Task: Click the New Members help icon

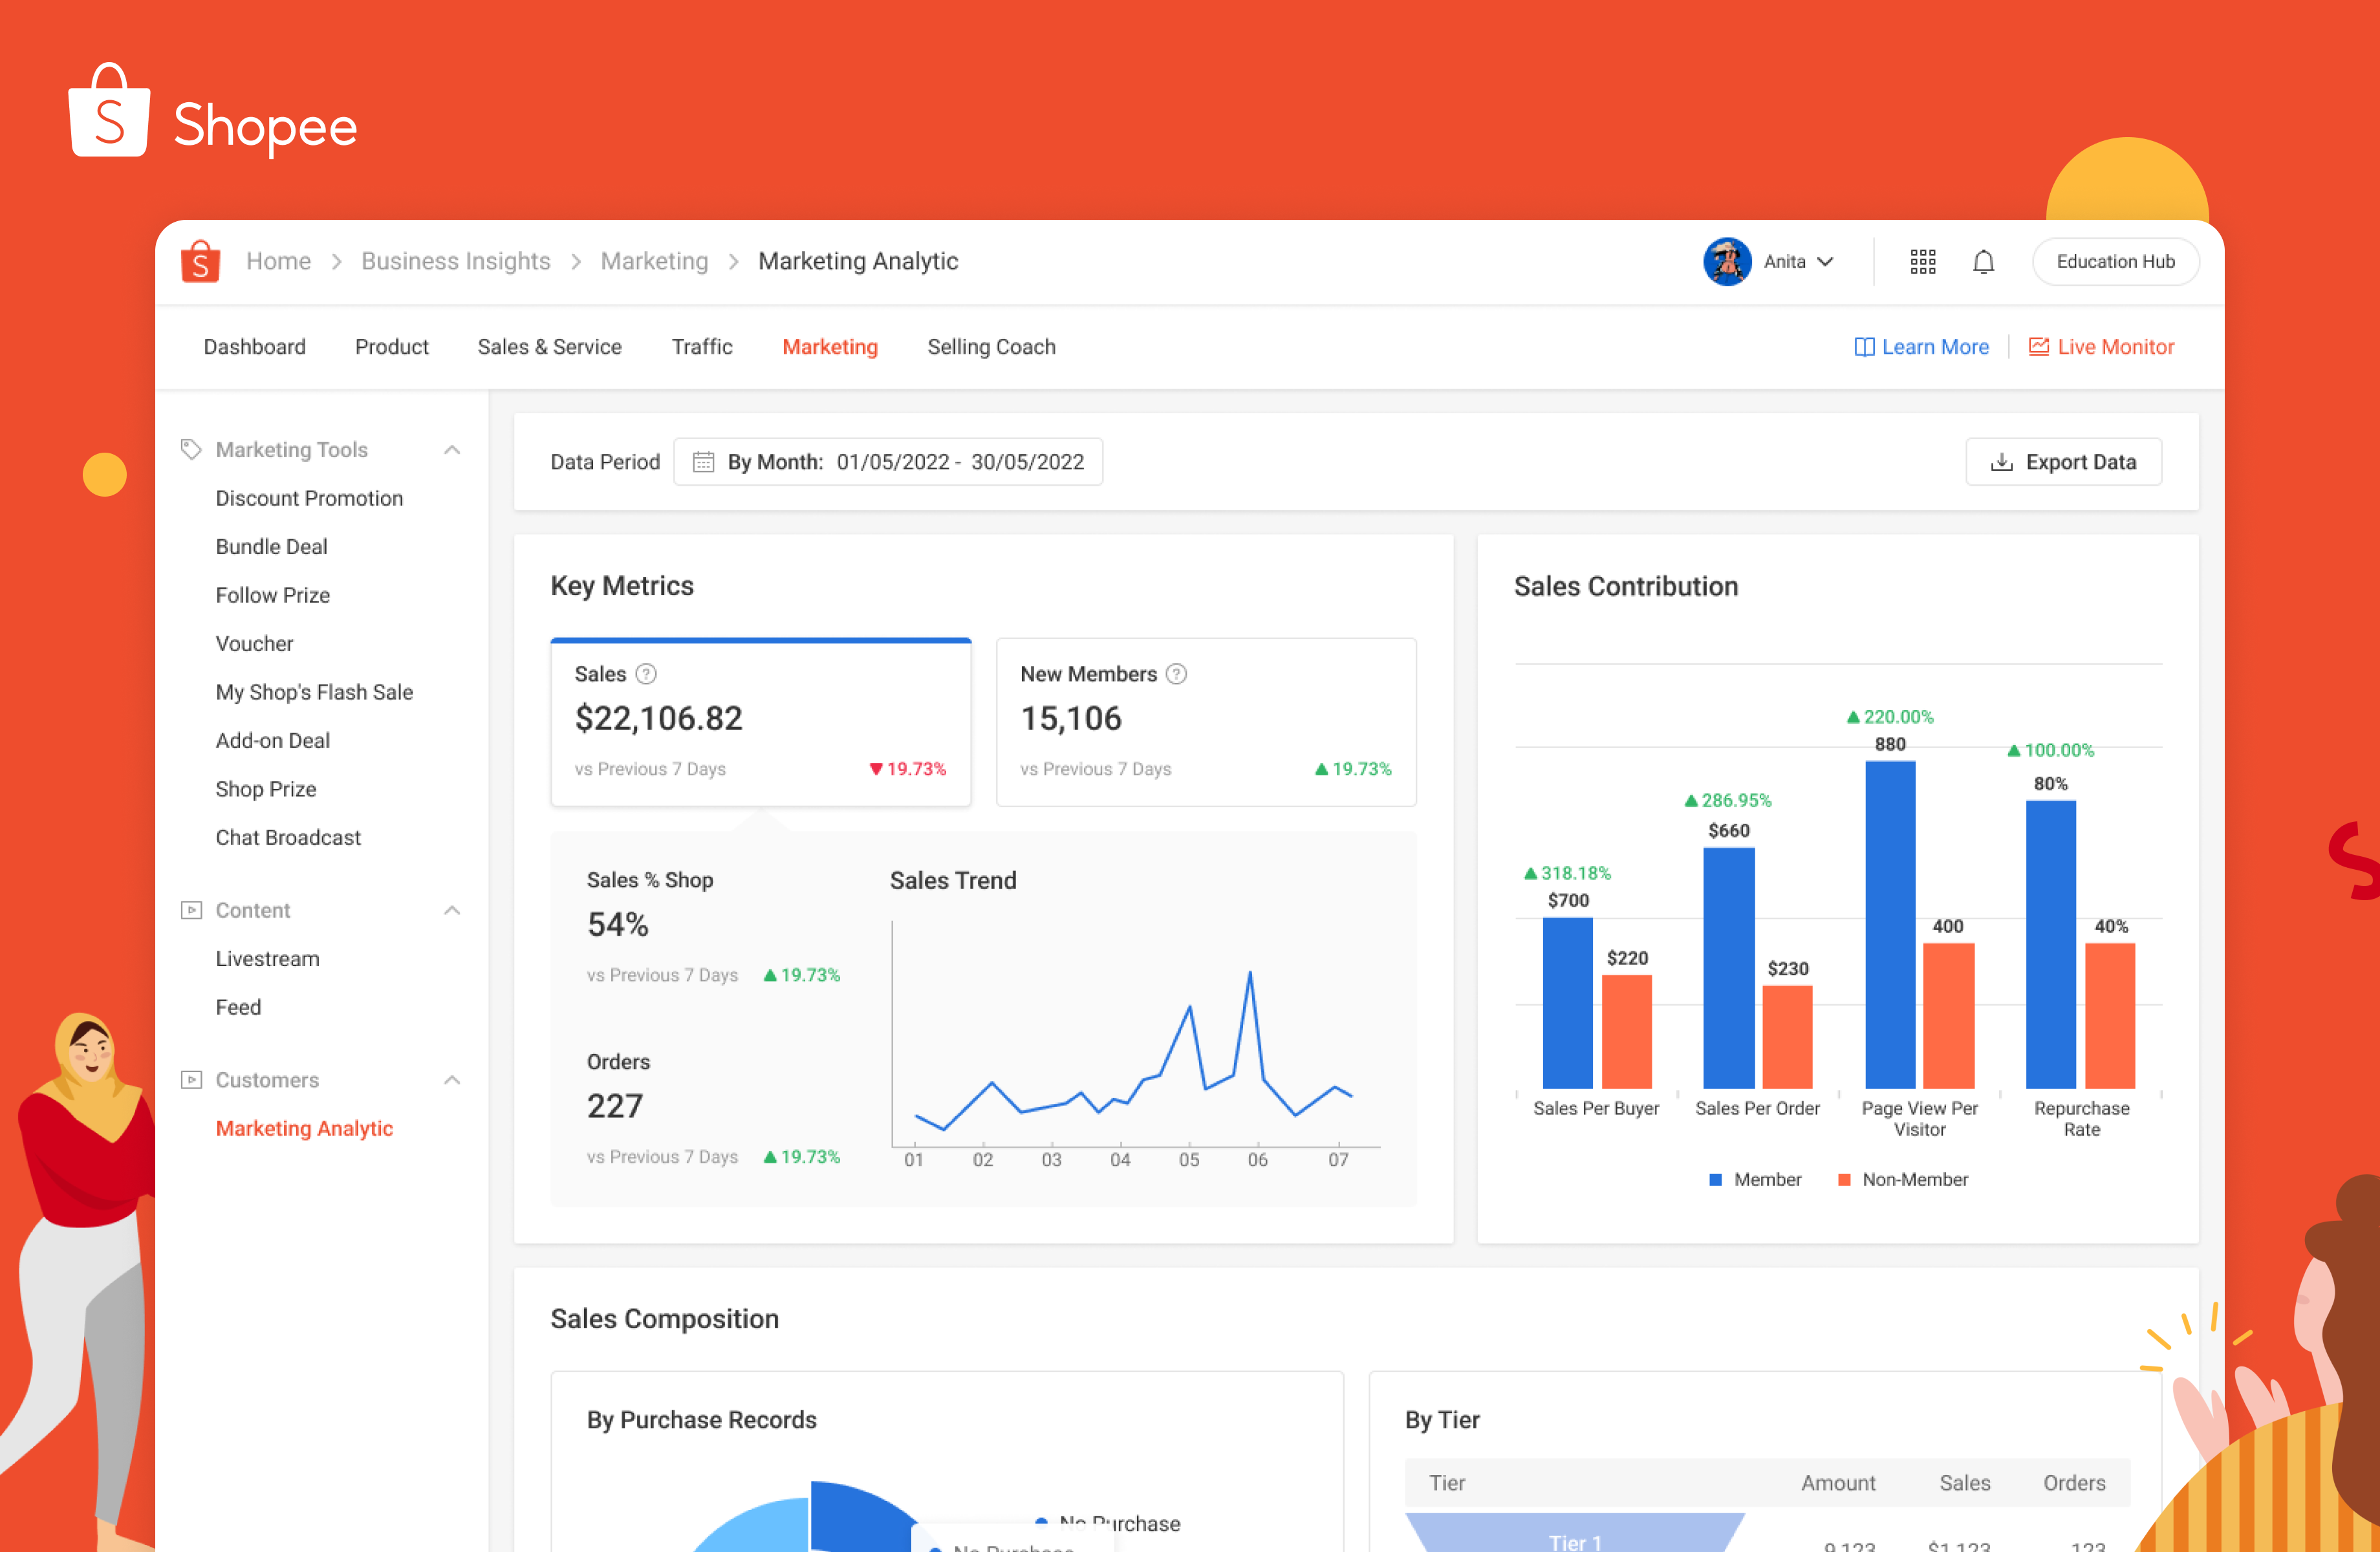Action: [1176, 674]
